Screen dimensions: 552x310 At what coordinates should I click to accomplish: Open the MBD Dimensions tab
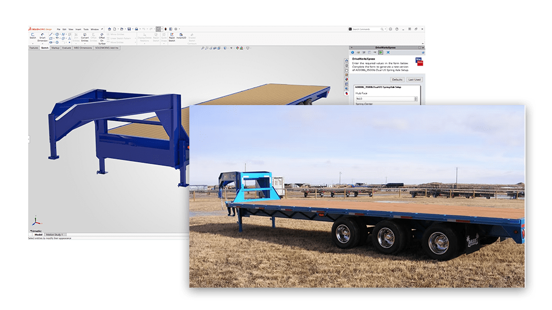pos(84,48)
